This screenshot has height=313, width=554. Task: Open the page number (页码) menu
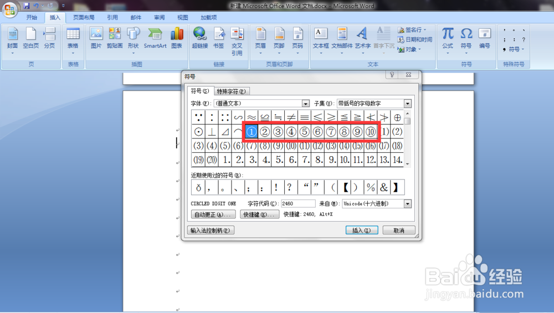coord(297,40)
